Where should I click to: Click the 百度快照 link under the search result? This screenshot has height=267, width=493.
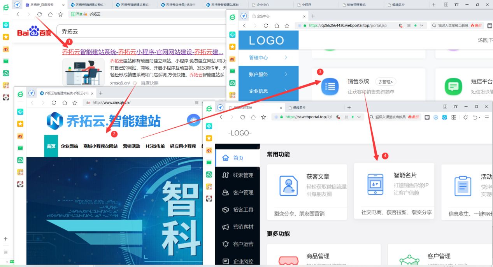click(150, 83)
